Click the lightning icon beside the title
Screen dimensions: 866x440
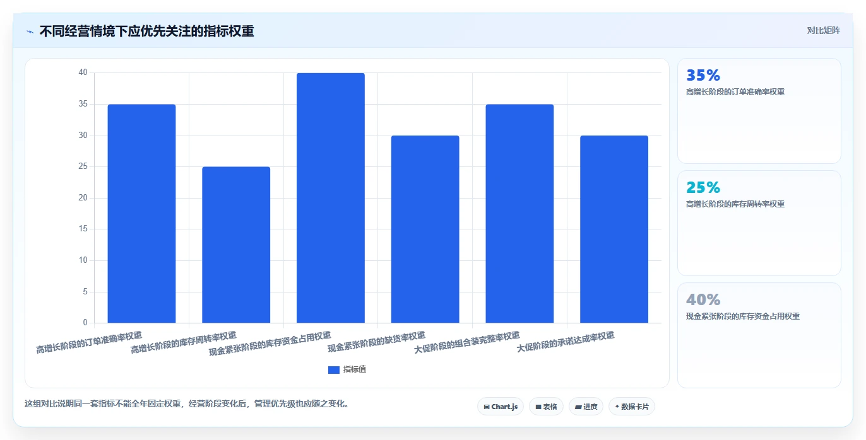(x=30, y=32)
